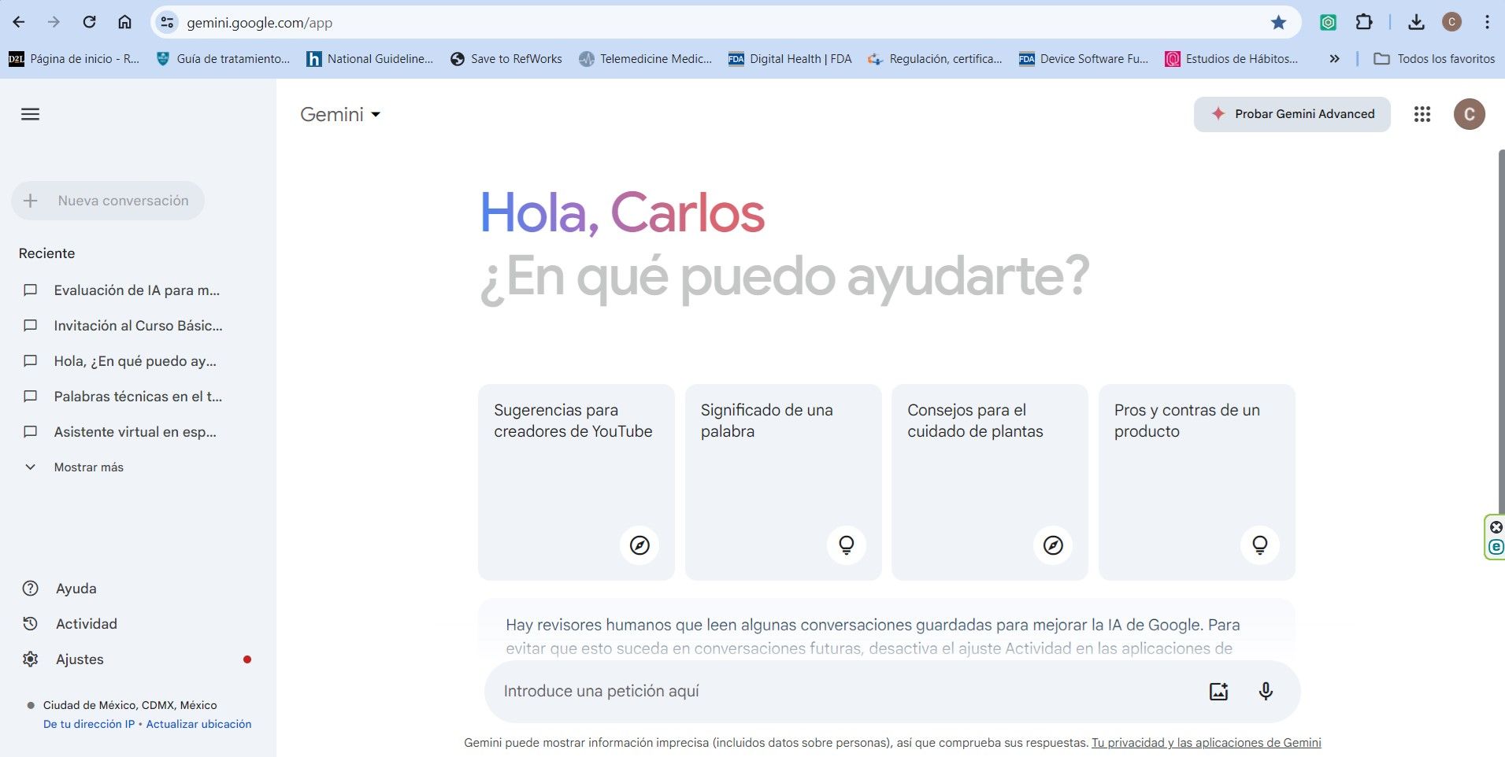Screen dimensions: 1505x757
Task: Click the Probar Gemini Advanced button
Action: point(1292,114)
